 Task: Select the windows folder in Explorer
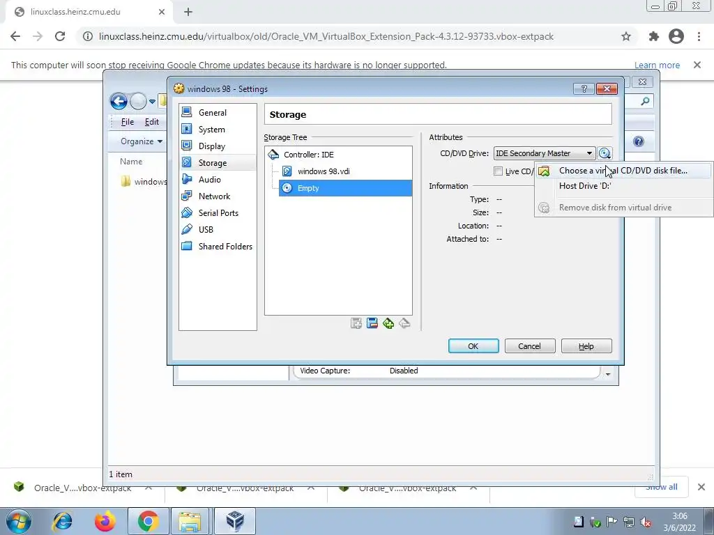pos(144,182)
